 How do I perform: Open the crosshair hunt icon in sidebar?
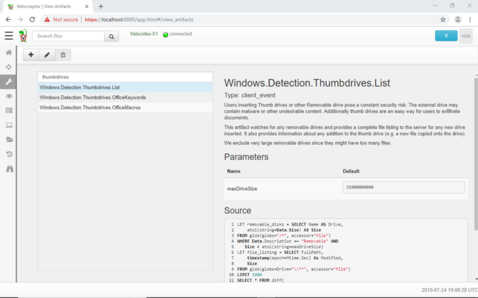click(x=8, y=67)
